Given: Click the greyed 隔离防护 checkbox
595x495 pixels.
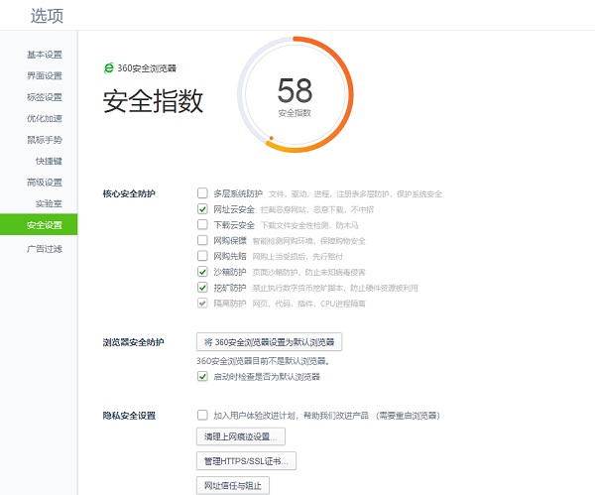Looking at the screenshot, I should [202, 303].
